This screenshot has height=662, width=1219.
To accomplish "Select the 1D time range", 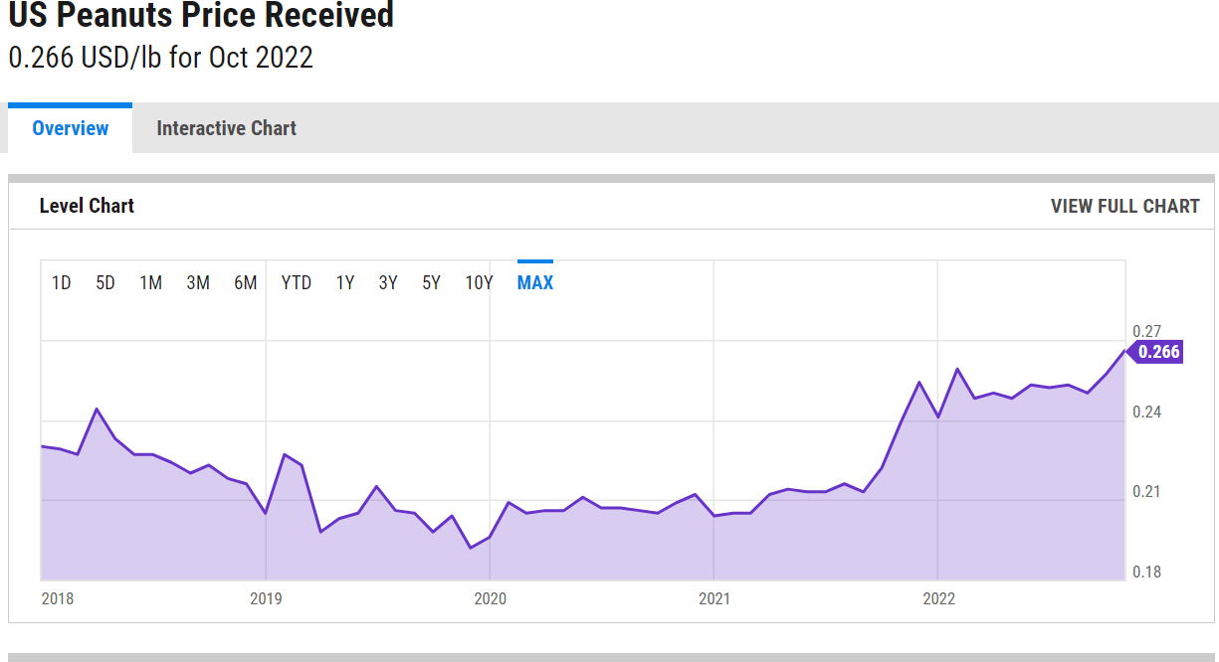I will pos(61,282).
